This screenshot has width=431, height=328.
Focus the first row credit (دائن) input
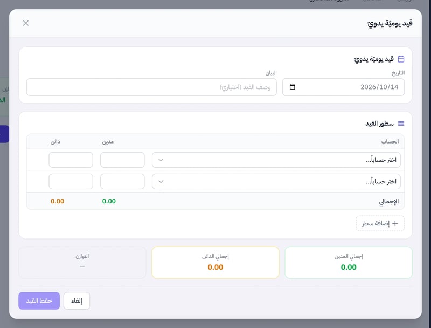[71, 160]
